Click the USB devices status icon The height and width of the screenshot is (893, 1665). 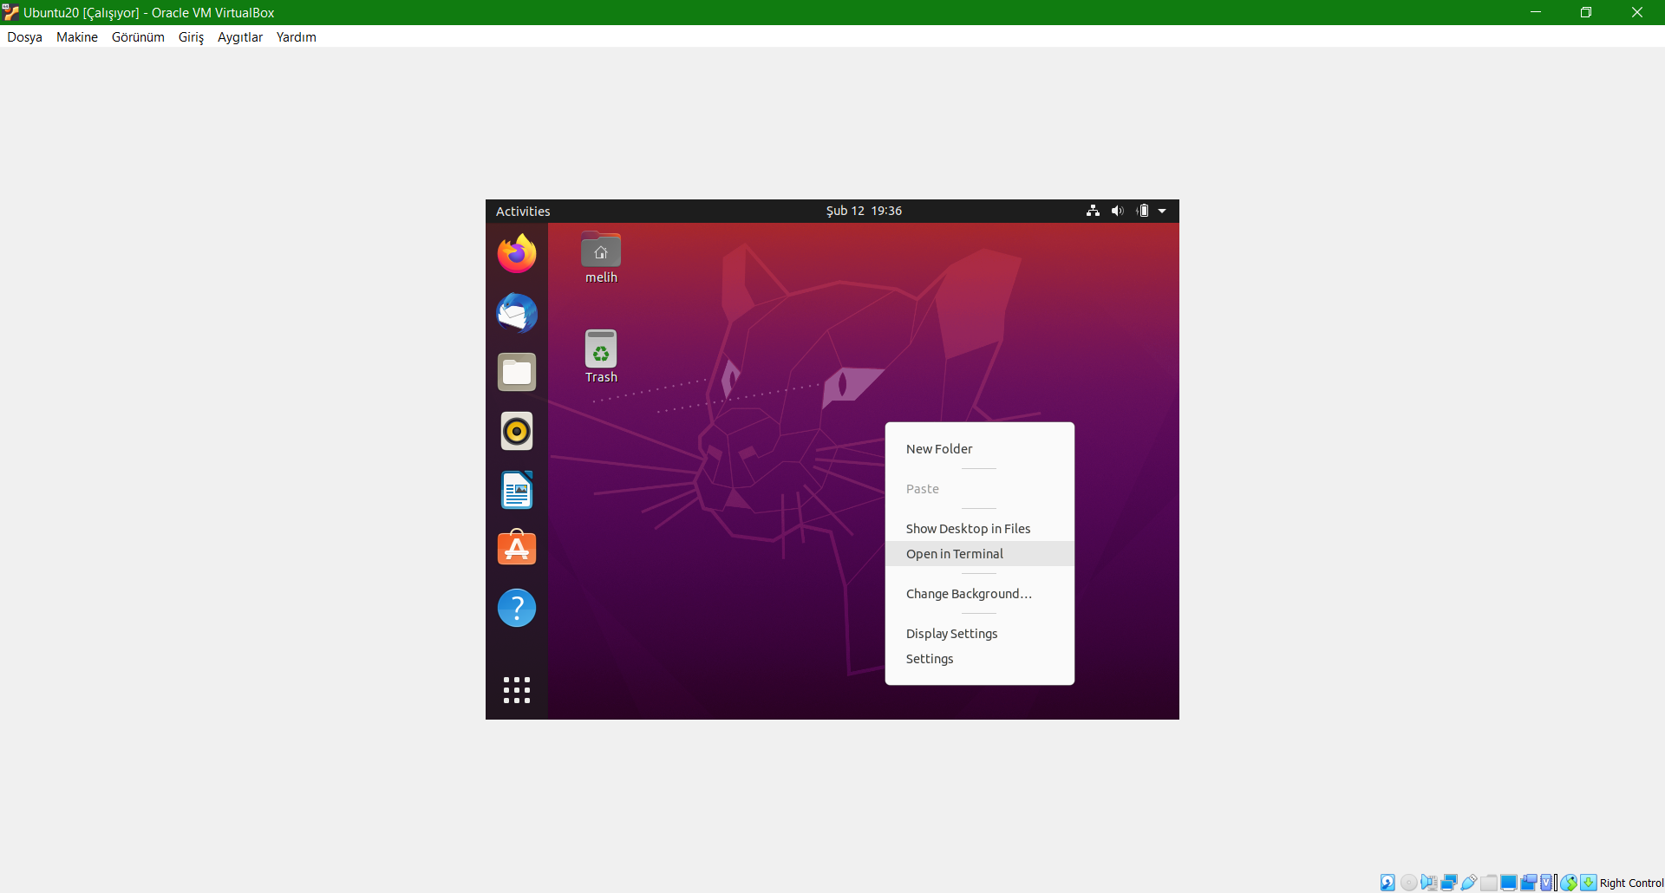[x=1469, y=883]
